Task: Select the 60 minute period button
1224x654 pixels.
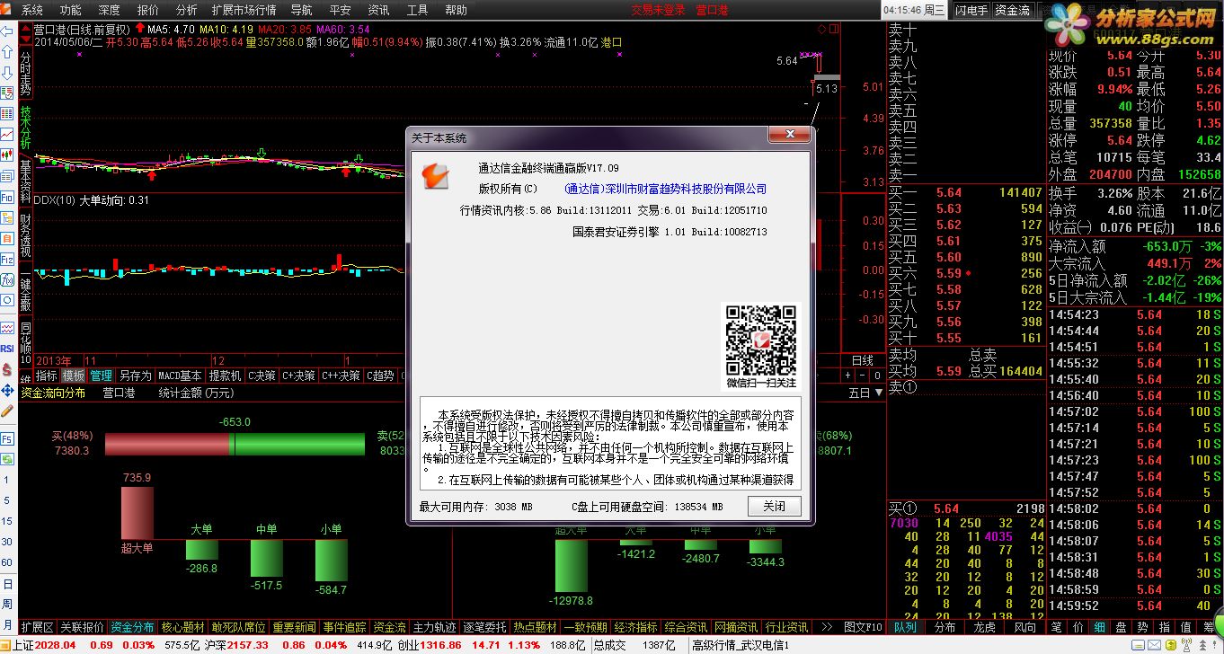Action: pos(7,563)
